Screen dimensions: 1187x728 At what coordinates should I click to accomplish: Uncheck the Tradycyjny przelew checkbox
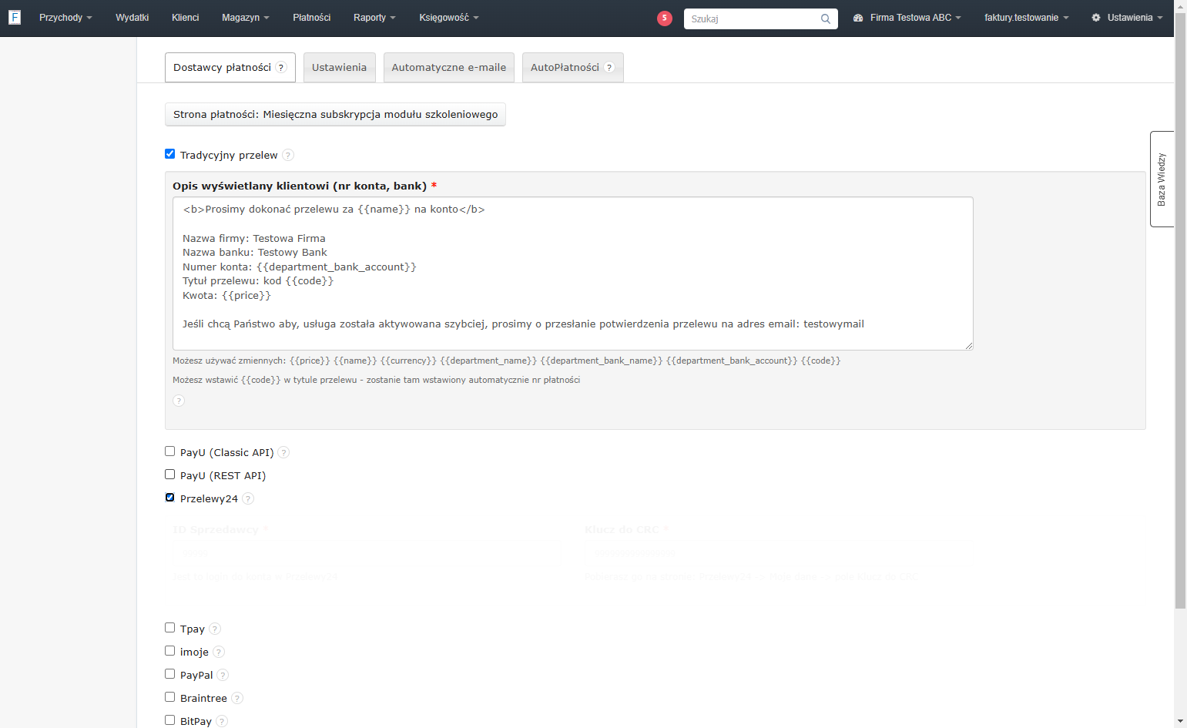[x=170, y=154]
